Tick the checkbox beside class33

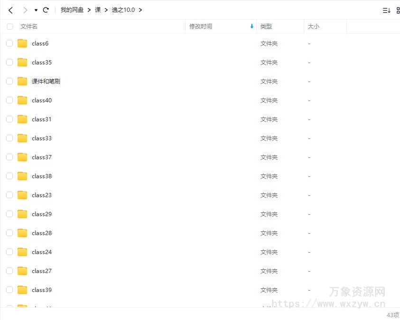tap(9, 138)
